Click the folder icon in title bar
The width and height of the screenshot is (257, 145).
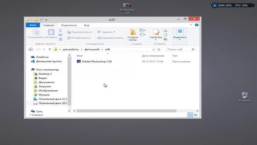coord(28,20)
